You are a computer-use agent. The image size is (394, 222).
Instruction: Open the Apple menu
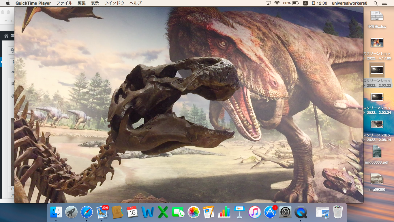[8, 3]
